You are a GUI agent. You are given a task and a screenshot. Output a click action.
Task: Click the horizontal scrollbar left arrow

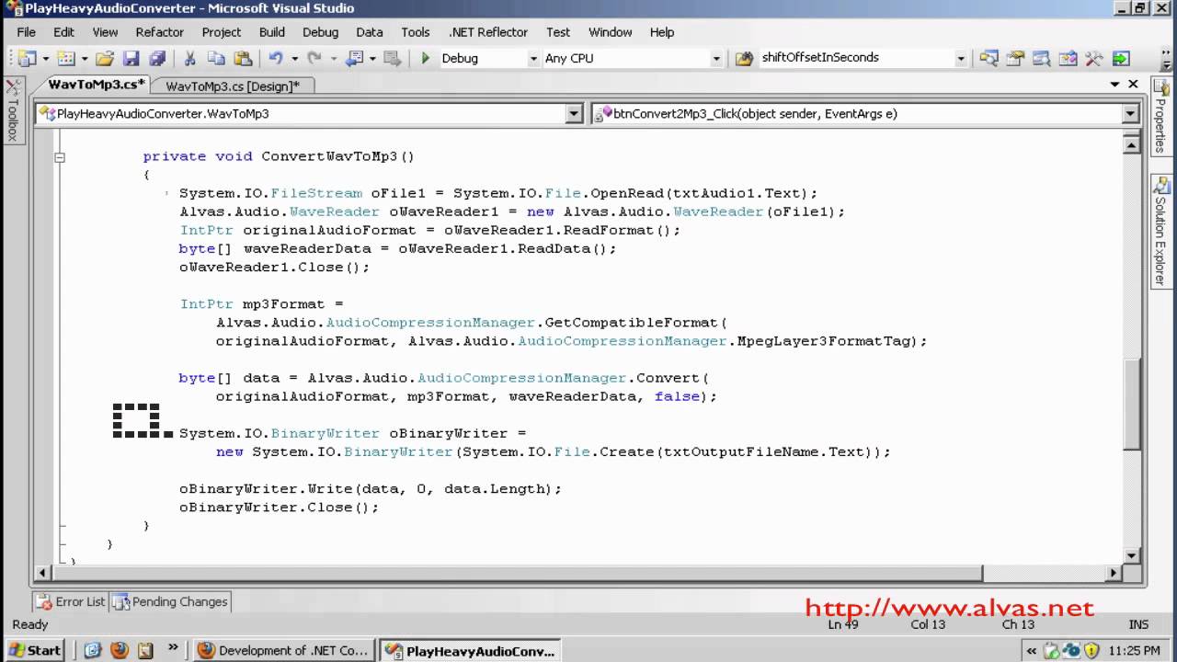(41, 573)
